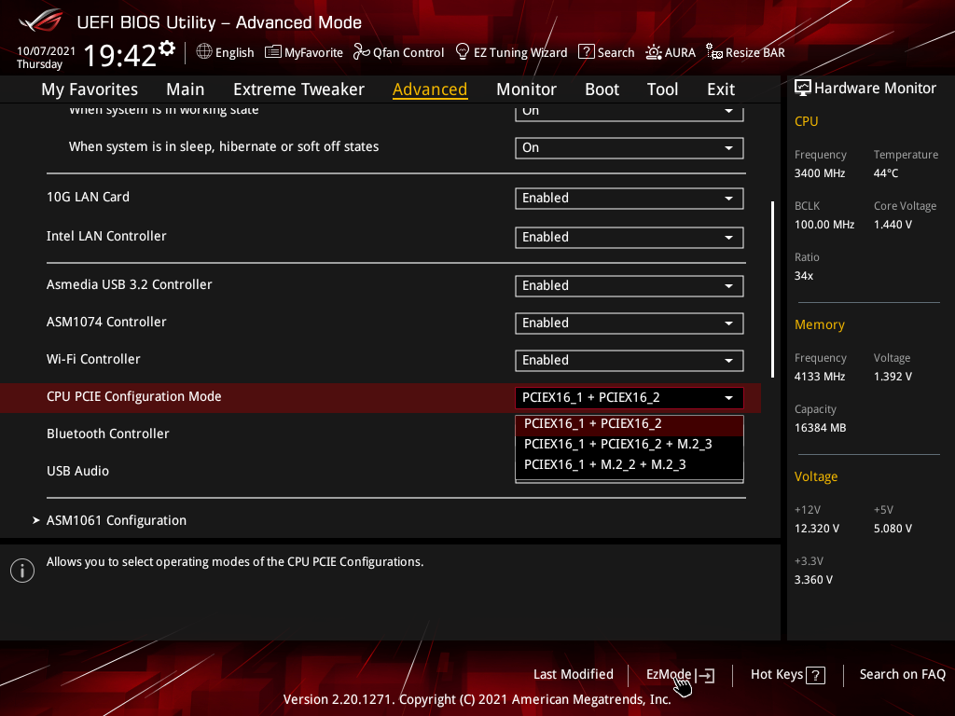Screen dimensions: 955x716
Task: Open the My Favorites tab
Action: click(90, 89)
